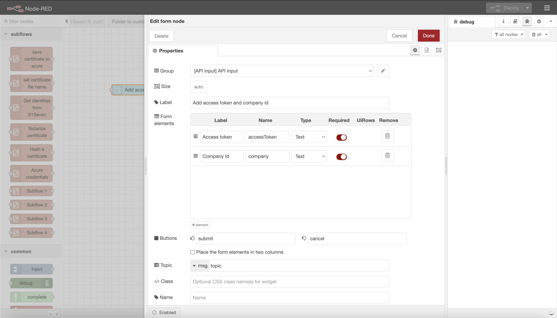The width and height of the screenshot is (557, 318).
Task: Open debug window in new display icon
Action: tap(551, 313)
